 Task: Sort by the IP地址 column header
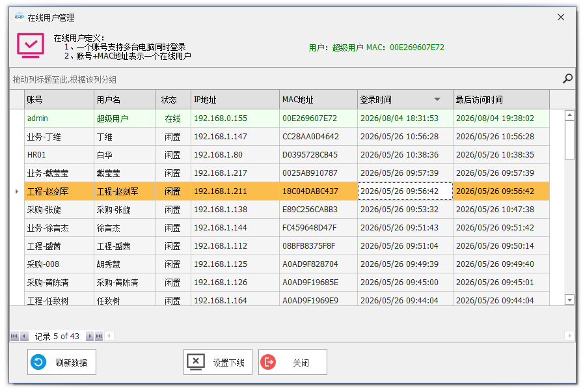pos(235,100)
